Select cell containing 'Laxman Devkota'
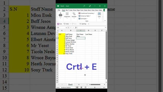This screenshot has height=92, width=163. (x=71, y=42)
